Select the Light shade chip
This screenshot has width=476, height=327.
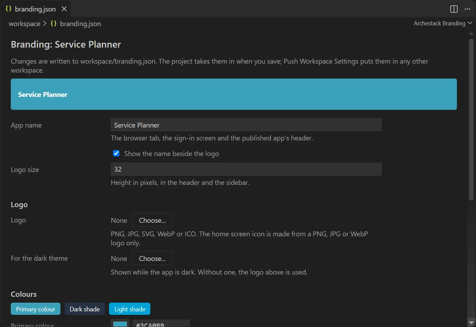tap(130, 309)
